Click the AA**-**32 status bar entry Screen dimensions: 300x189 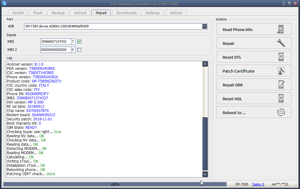280,184
